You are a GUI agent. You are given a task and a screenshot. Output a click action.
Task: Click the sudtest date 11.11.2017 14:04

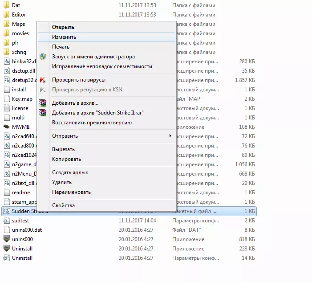pyautogui.click(x=137, y=221)
